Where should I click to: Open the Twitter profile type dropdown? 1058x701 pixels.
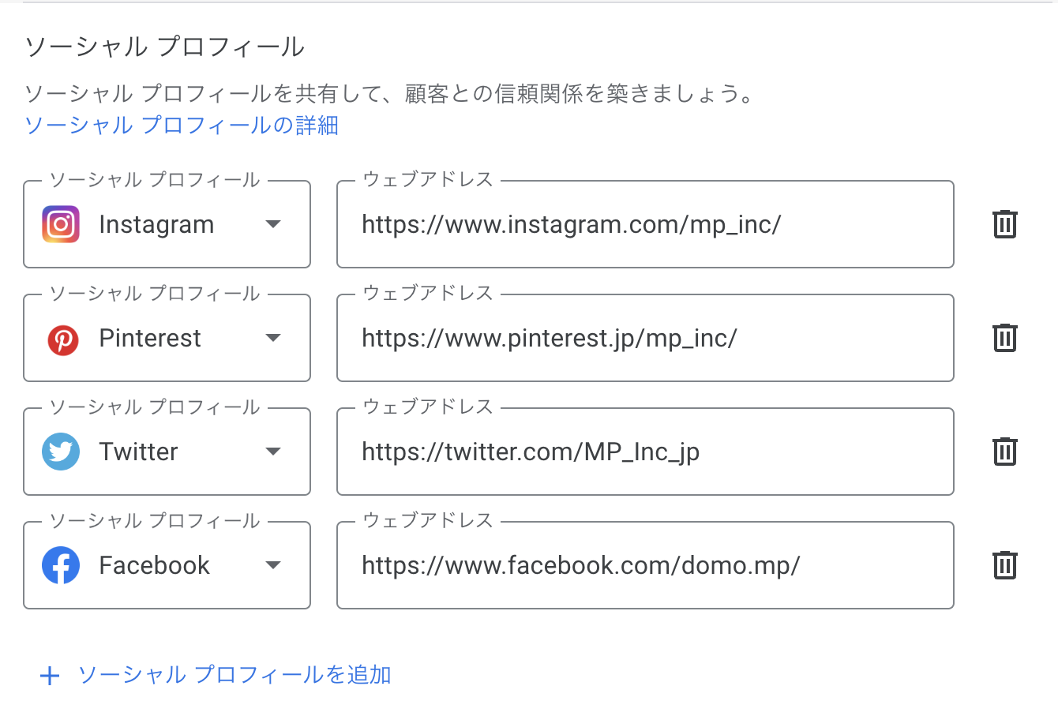pyautogui.click(x=167, y=452)
